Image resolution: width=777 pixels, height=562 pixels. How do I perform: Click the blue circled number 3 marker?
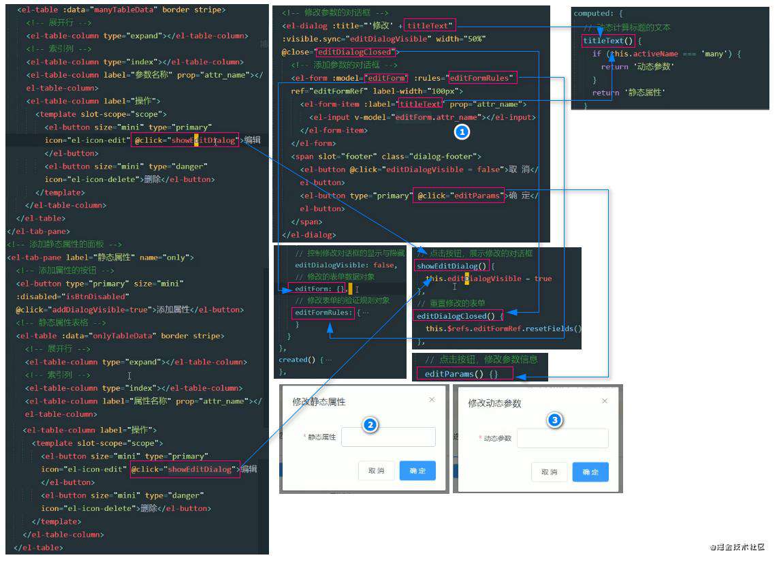(554, 420)
